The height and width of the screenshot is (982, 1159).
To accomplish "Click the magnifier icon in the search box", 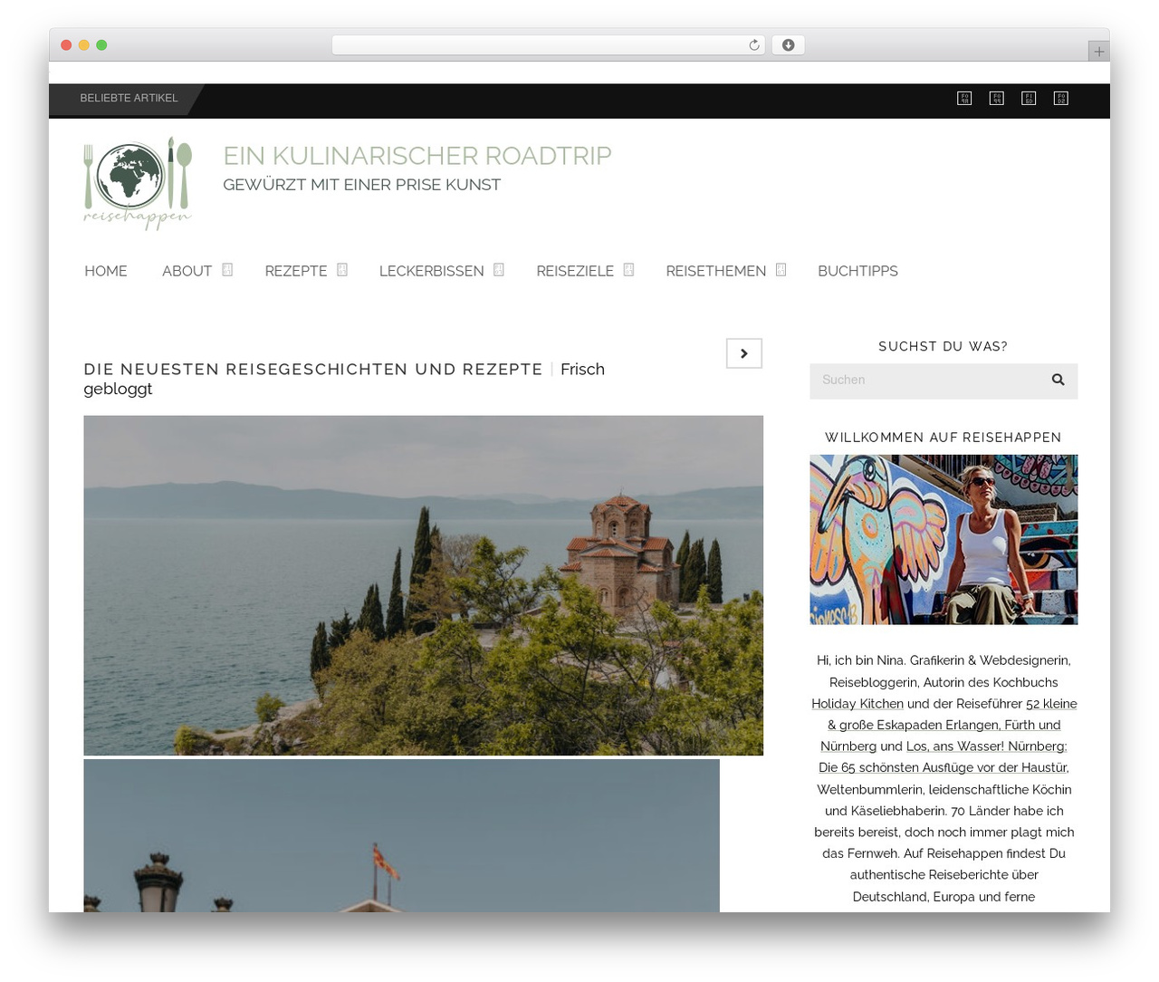I will [1058, 380].
